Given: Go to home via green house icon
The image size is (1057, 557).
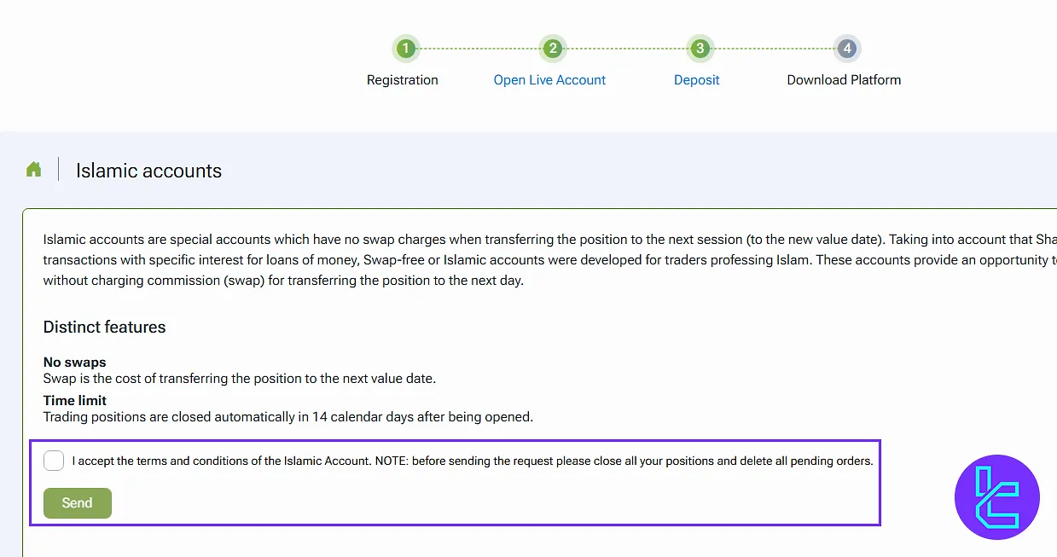Looking at the screenshot, I should pos(34,170).
